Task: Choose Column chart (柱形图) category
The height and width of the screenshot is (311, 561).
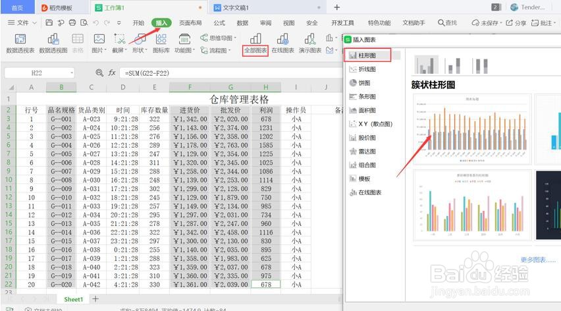Action: pos(367,55)
